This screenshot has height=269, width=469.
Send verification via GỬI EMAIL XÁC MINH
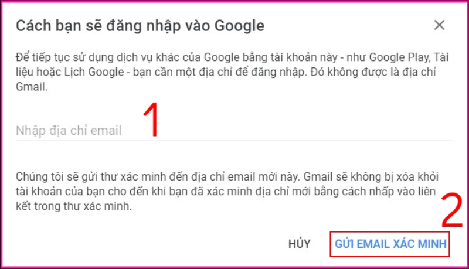pyautogui.click(x=390, y=244)
